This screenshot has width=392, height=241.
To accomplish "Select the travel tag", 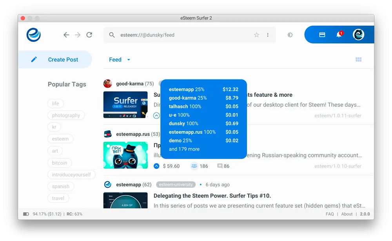I will click(x=58, y=198).
